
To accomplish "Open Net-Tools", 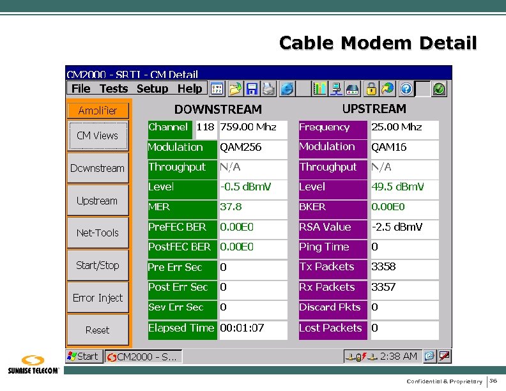I will (x=98, y=233).
